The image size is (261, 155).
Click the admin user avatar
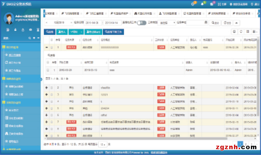pyautogui.click(x=9, y=19)
